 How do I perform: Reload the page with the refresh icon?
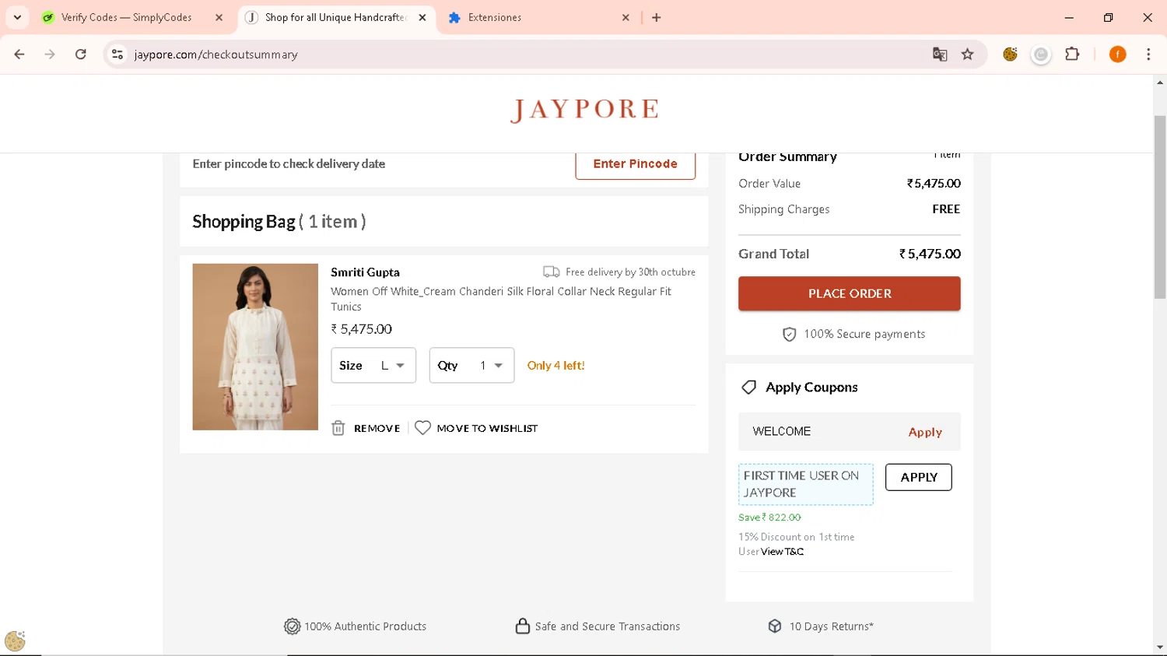pos(81,54)
